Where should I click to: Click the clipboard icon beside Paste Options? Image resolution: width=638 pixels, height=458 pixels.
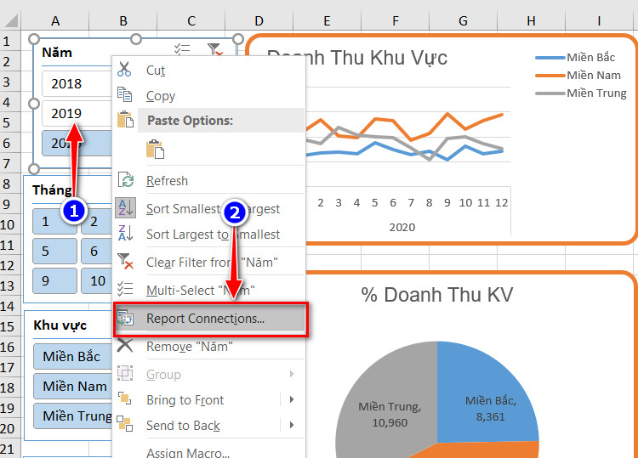[x=125, y=120]
